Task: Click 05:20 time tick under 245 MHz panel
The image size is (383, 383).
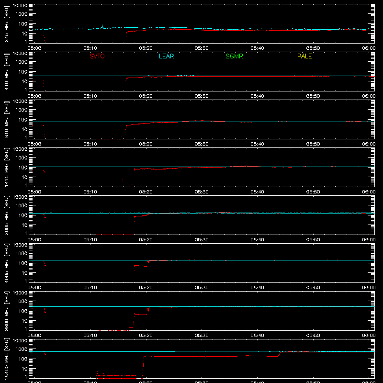Action: click(x=146, y=48)
